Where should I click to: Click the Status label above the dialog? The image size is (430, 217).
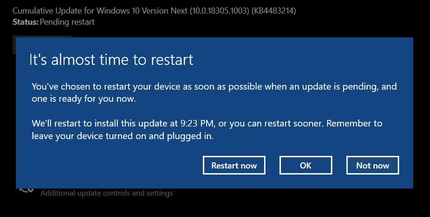click(25, 22)
